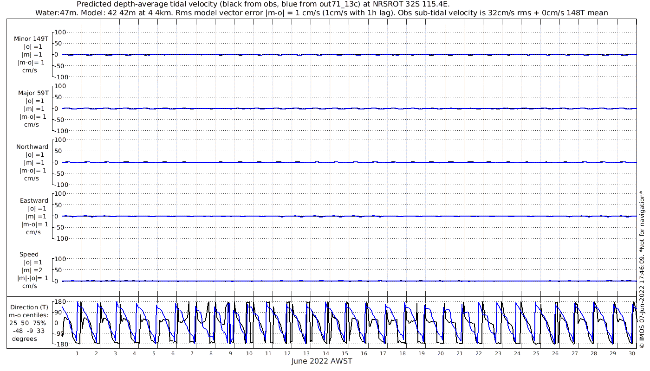This screenshot has height=371, width=650.
Task: Click the 'Direction (T)' panel label
Action: point(29,307)
